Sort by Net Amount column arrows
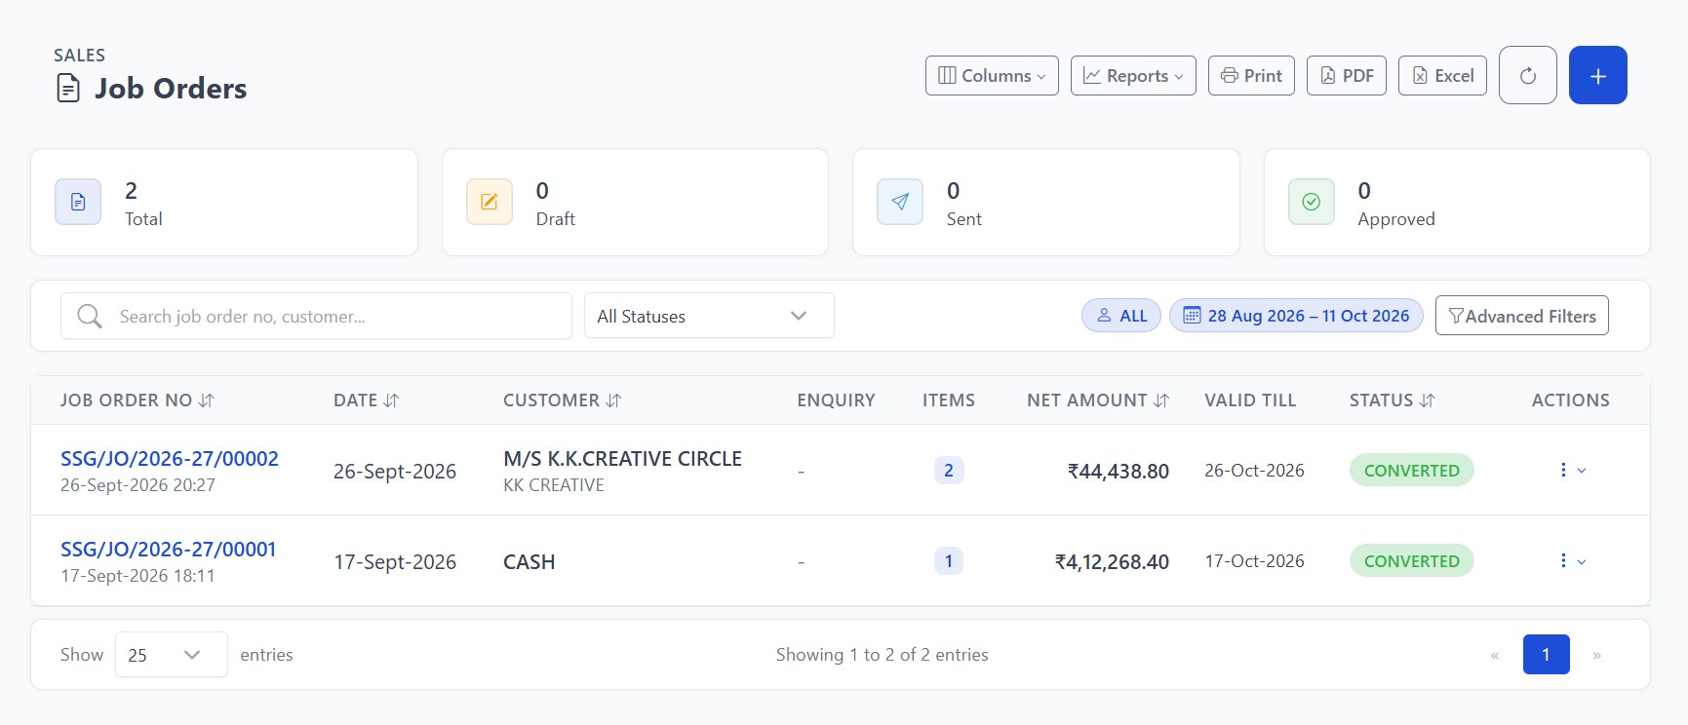This screenshot has width=1688, height=725. point(1160,401)
